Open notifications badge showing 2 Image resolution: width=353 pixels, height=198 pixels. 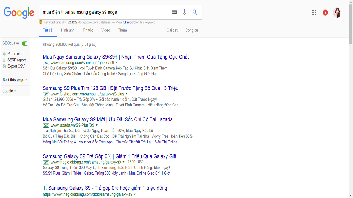click(325, 13)
